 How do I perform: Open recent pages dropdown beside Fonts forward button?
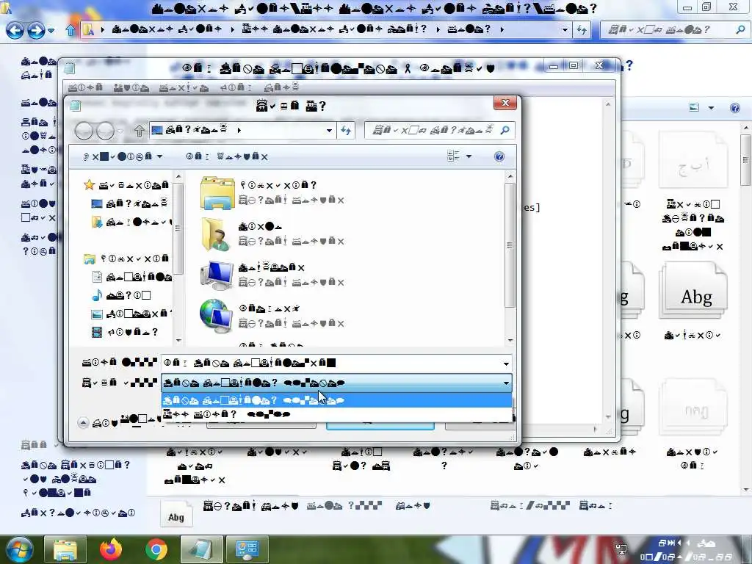coord(51,31)
